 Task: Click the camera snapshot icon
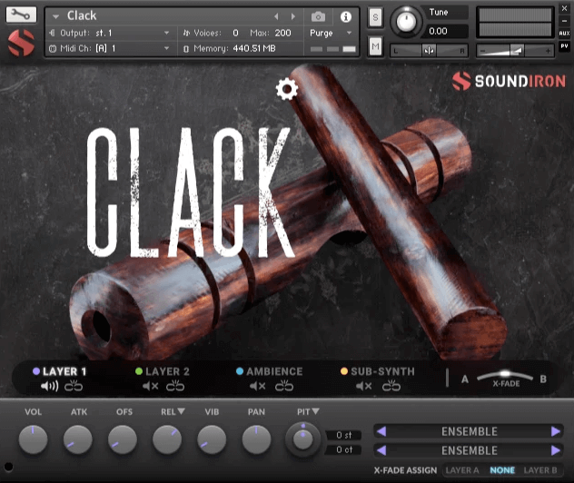(x=318, y=17)
